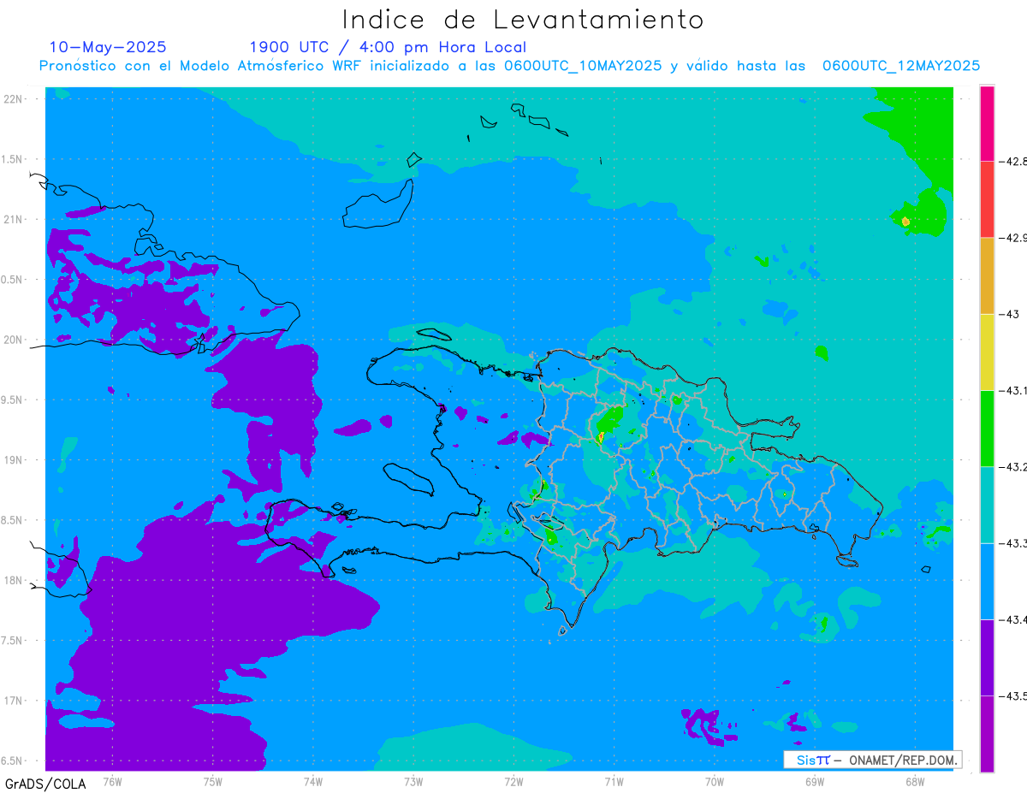Click the '69W' longitude label
This screenshot has height=793, width=1027.
(814, 782)
